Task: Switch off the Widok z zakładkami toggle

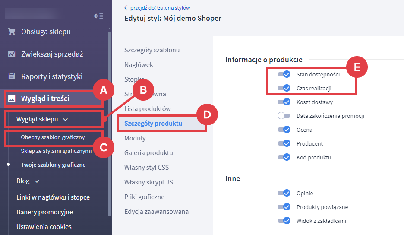Action: [x=284, y=221]
